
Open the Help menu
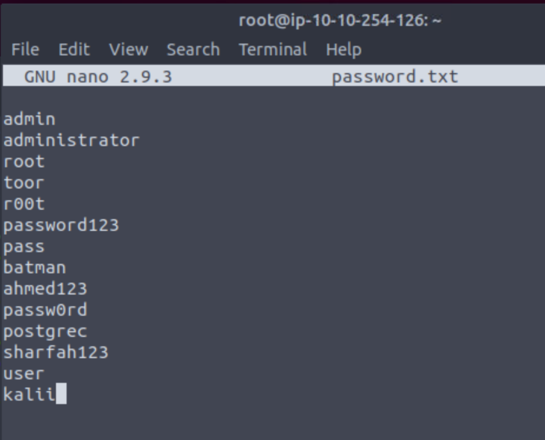(343, 49)
